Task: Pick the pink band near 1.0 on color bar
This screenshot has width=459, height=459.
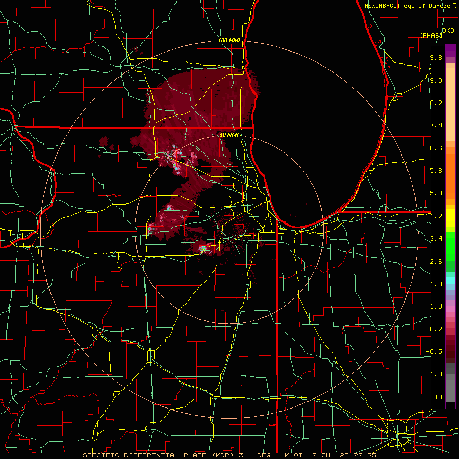Action: point(450,309)
